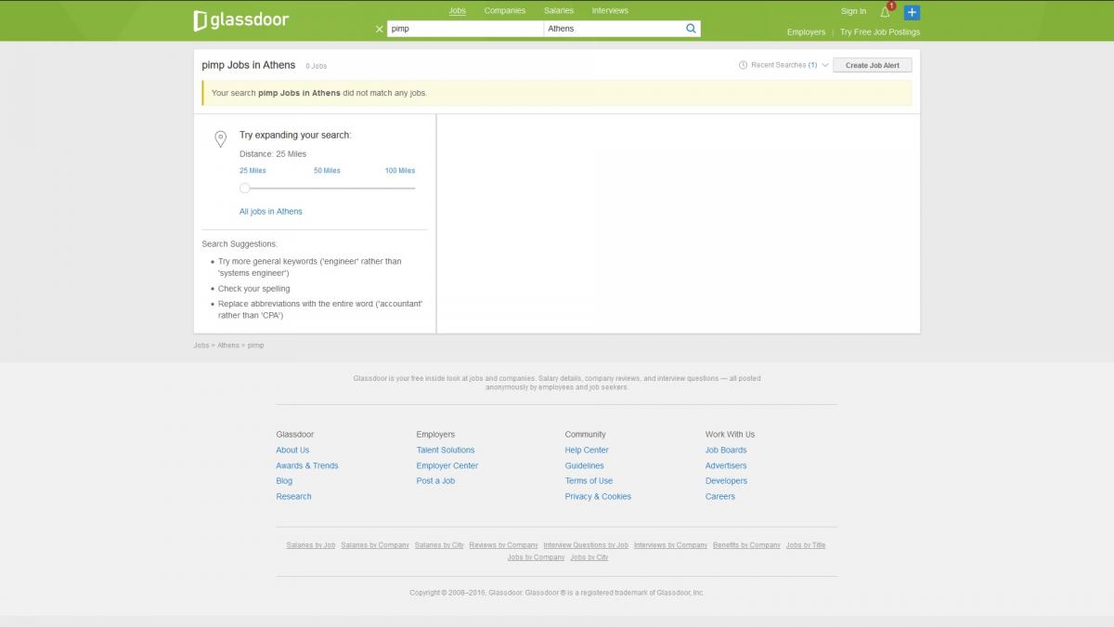The width and height of the screenshot is (1114, 627).
Task: Open the Terms of Use footer link
Action: point(589,481)
